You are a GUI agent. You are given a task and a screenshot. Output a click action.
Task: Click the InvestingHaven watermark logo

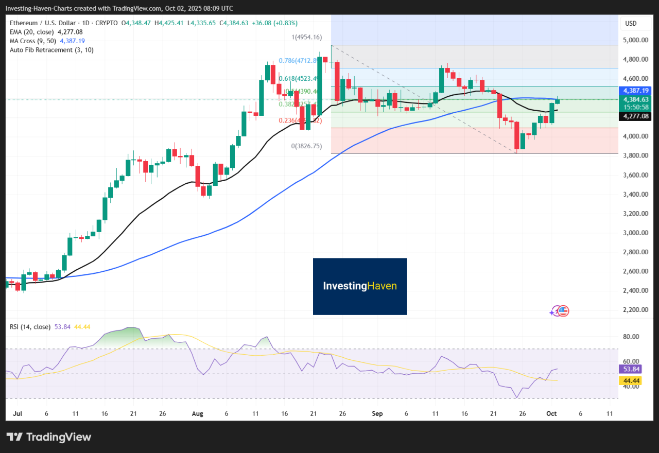point(359,286)
